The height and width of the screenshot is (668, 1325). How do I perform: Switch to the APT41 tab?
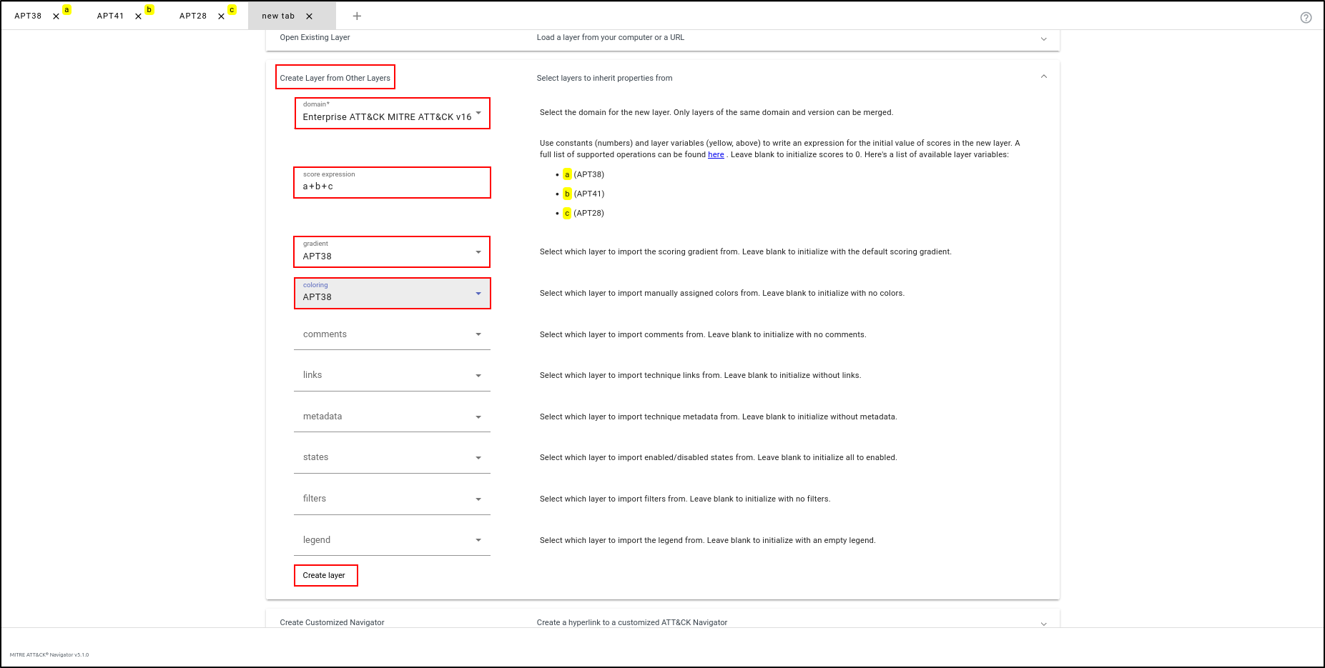[110, 16]
